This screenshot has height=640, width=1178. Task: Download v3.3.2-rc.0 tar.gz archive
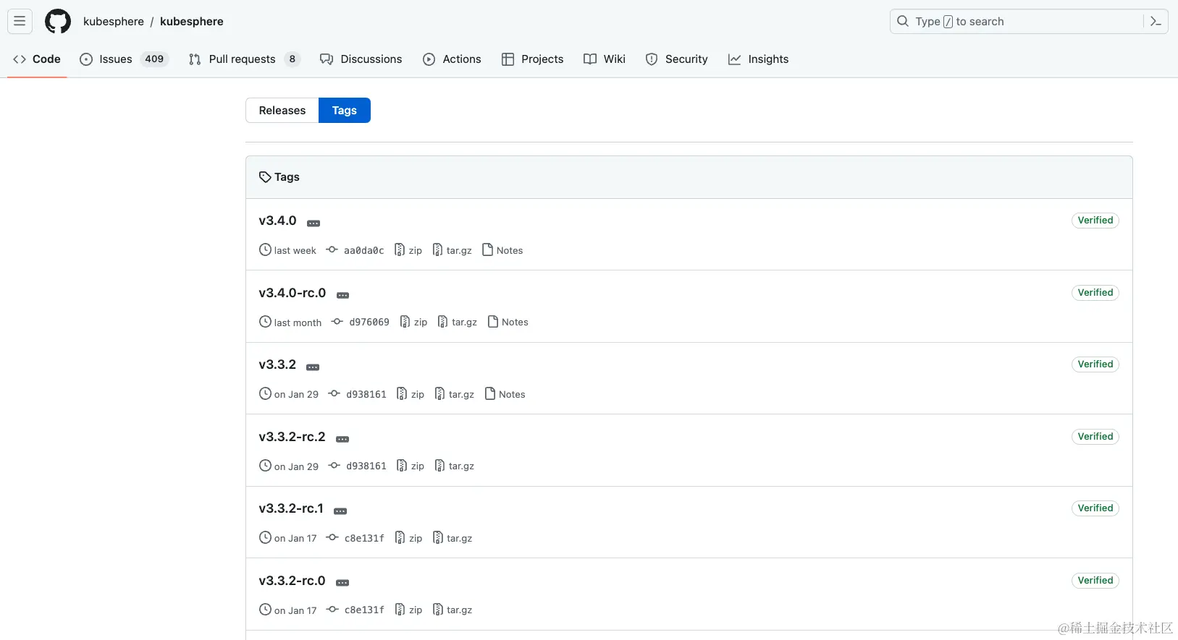tap(452, 610)
